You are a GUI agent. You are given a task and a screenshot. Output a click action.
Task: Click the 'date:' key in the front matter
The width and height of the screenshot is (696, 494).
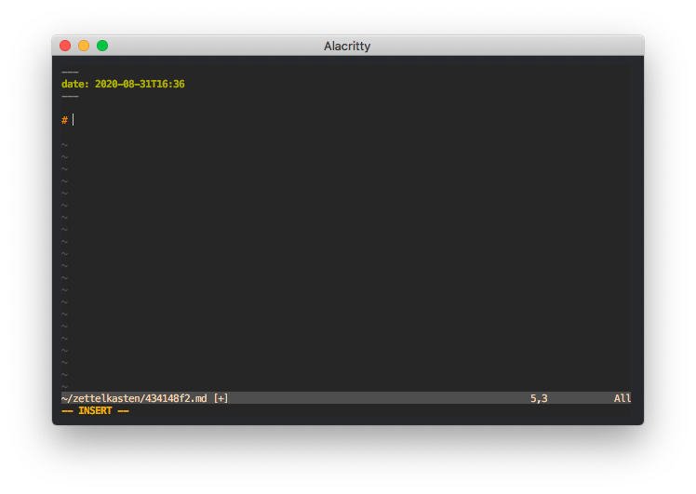click(75, 84)
